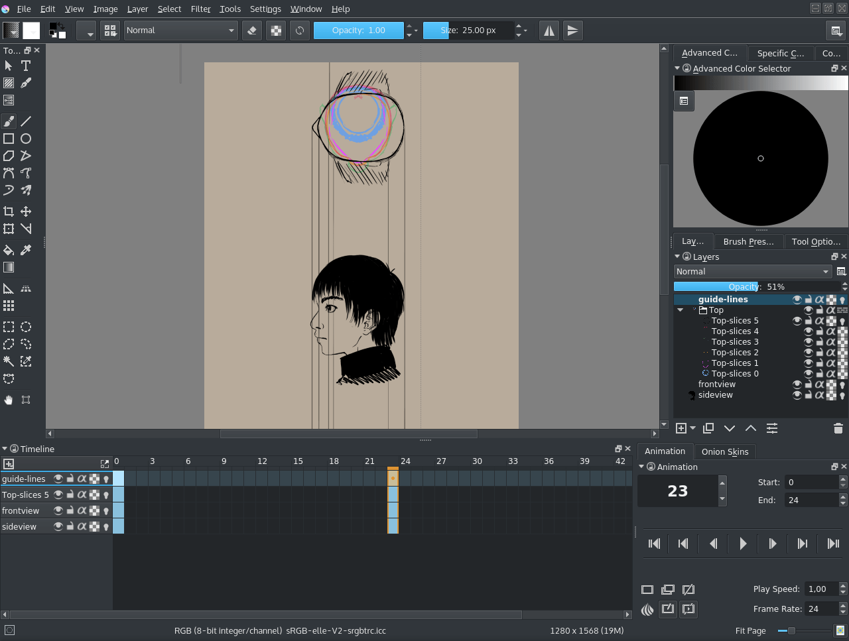Add a blank frame in the Animation docker
This screenshot has height=641, width=849.
tap(647, 589)
